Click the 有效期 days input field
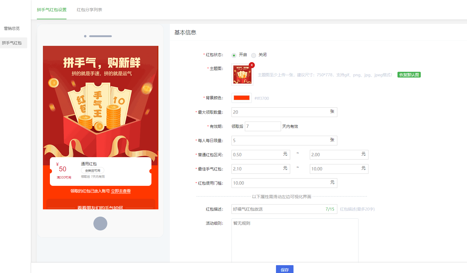The width and height of the screenshot is (467, 273). pos(262,126)
